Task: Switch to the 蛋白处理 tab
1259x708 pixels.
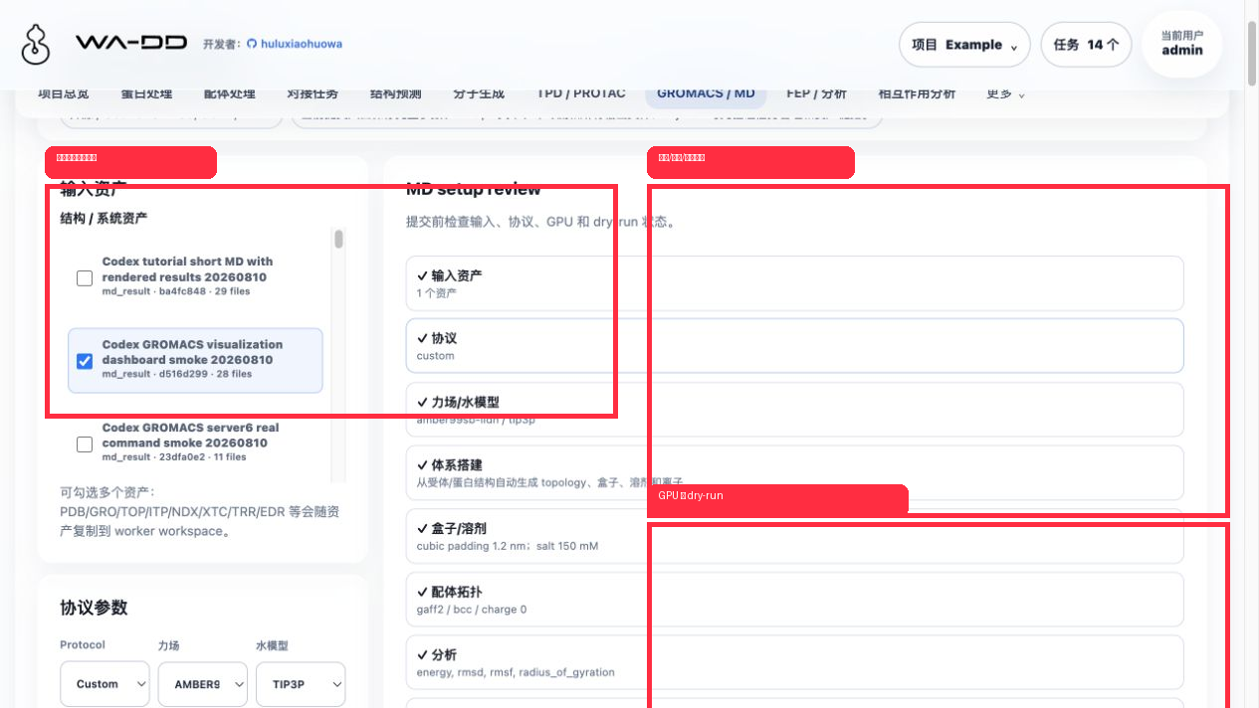Action: (x=146, y=93)
